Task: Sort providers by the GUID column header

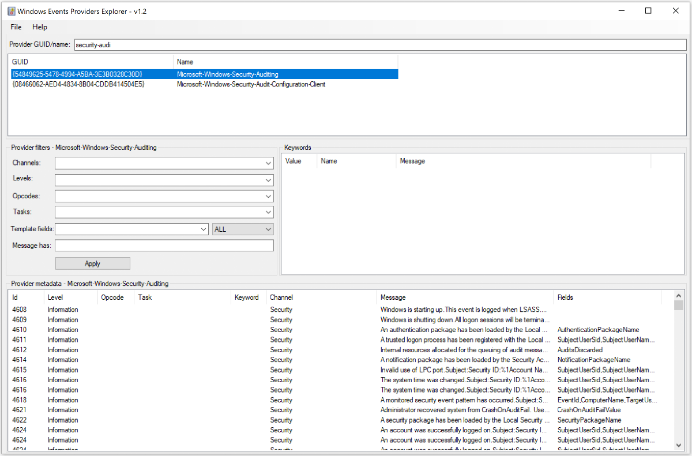Action: pos(91,62)
